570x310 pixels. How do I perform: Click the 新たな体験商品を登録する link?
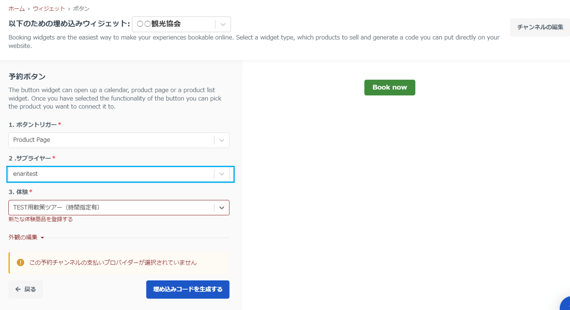point(41,219)
